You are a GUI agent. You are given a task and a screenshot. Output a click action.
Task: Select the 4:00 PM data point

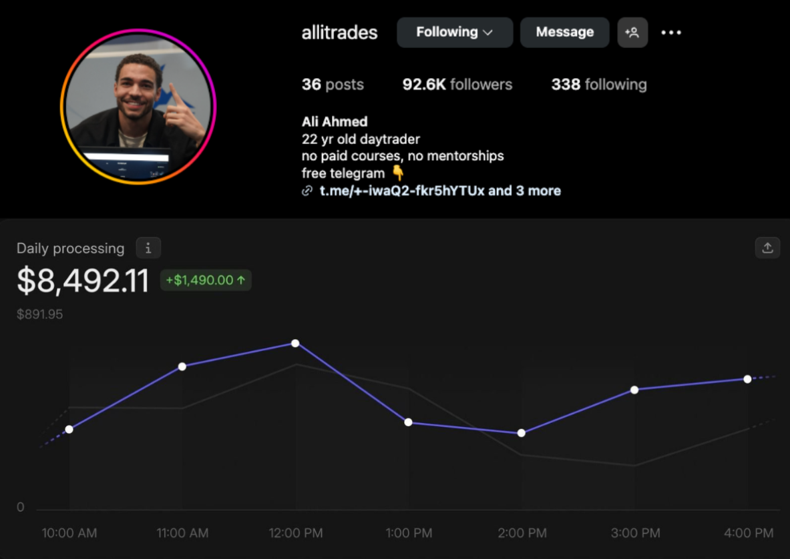tap(747, 379)
